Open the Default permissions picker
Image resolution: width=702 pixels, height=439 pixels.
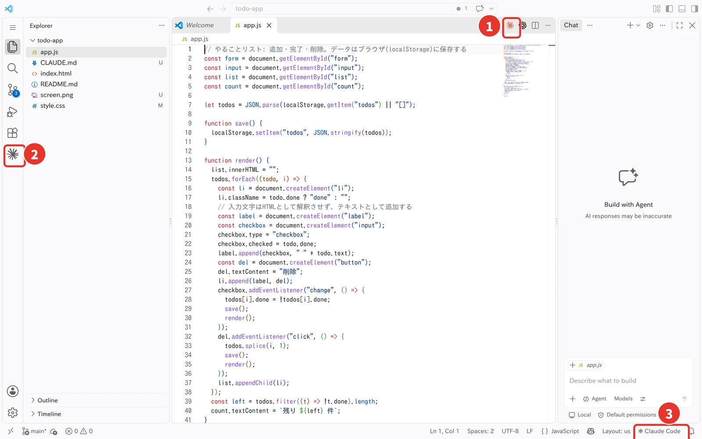pos(627,415)
